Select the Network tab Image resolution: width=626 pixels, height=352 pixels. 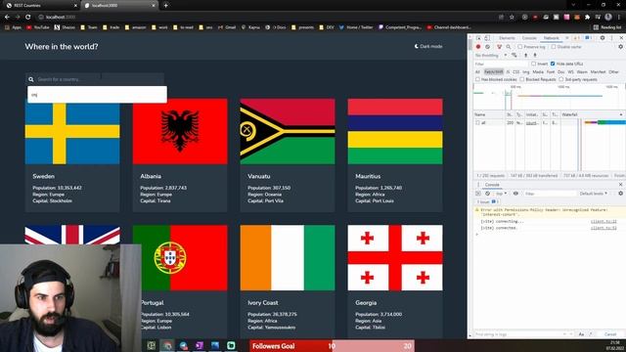pyautogui.click(x=551, y=38)
